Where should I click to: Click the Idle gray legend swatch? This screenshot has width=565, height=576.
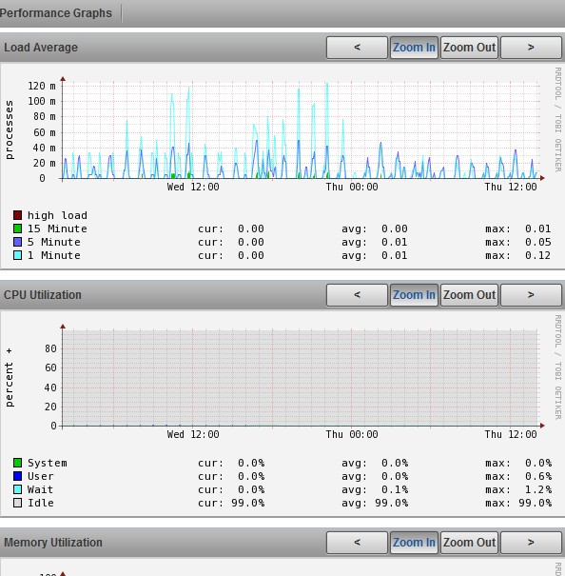(18, 503)
